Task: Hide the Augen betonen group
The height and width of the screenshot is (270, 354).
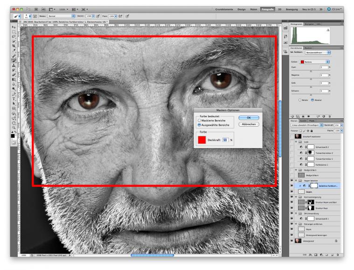Action: (x=292, y=180)
